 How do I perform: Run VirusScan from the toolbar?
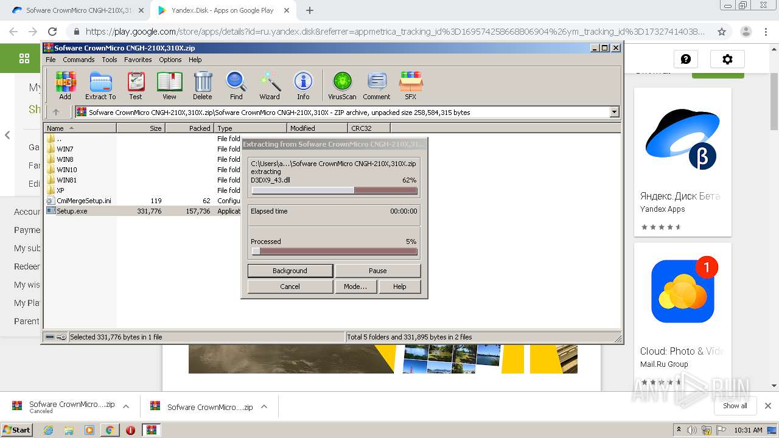tap(342, 85)
